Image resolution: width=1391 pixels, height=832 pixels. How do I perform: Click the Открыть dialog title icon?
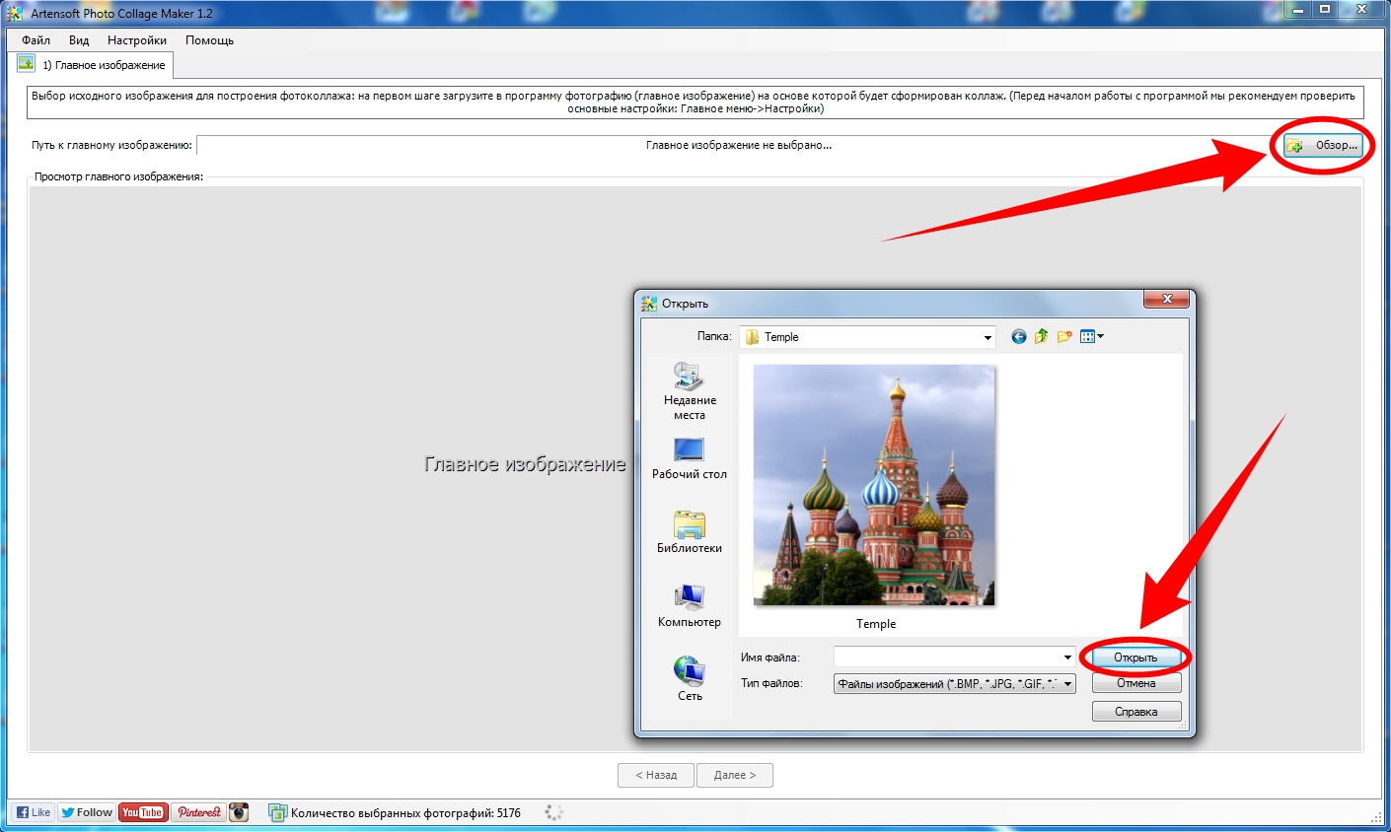[x=648, y=304]
